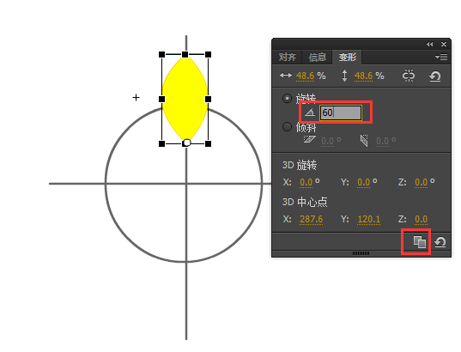The height and width of the screenshot is (352, 461).
Task: Click the reset scale icon beside the percentages
Action: 435,76
